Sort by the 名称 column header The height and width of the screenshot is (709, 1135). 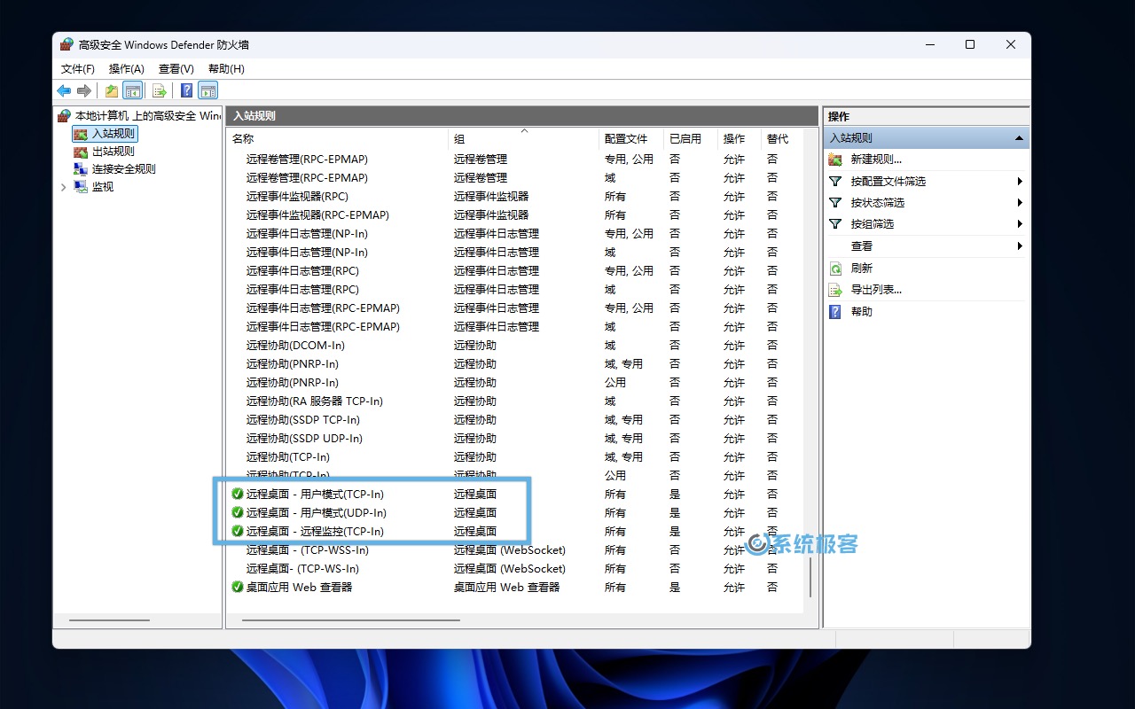[338, 138]
